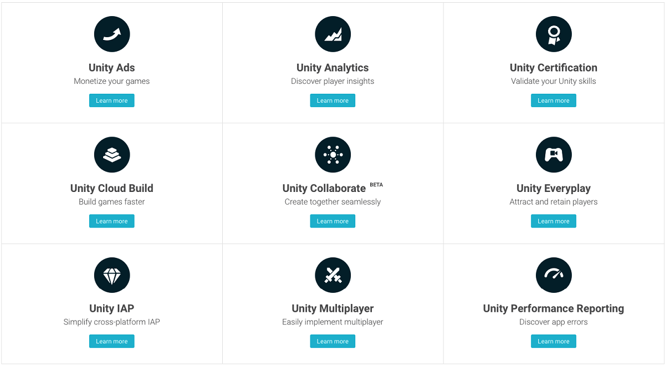Select the Unity Cloud Build layers icon
The width and height of the screenshot is (665, 365).
112,155
